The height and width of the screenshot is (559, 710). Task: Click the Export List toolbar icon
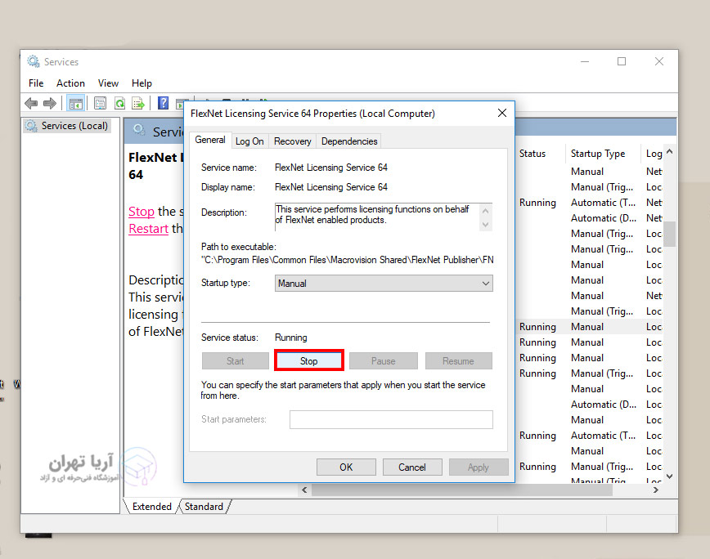pyautogui.click(x=139, y=103)
